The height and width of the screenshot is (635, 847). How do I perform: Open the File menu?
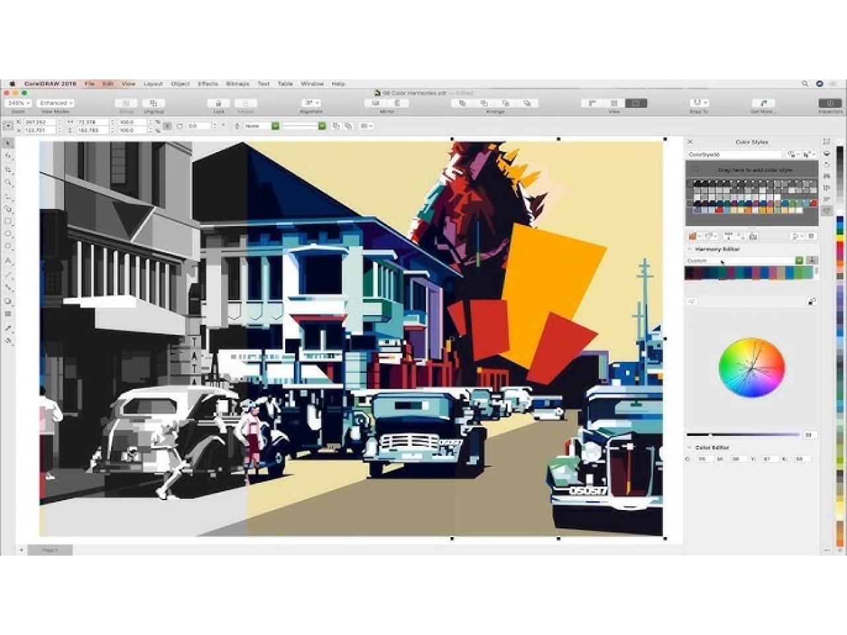pyautogui.click(x=89, y=84)
